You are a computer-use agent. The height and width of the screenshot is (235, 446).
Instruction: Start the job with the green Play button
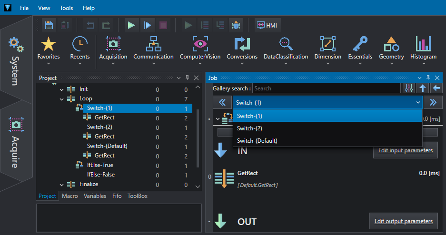pos(131,25)
